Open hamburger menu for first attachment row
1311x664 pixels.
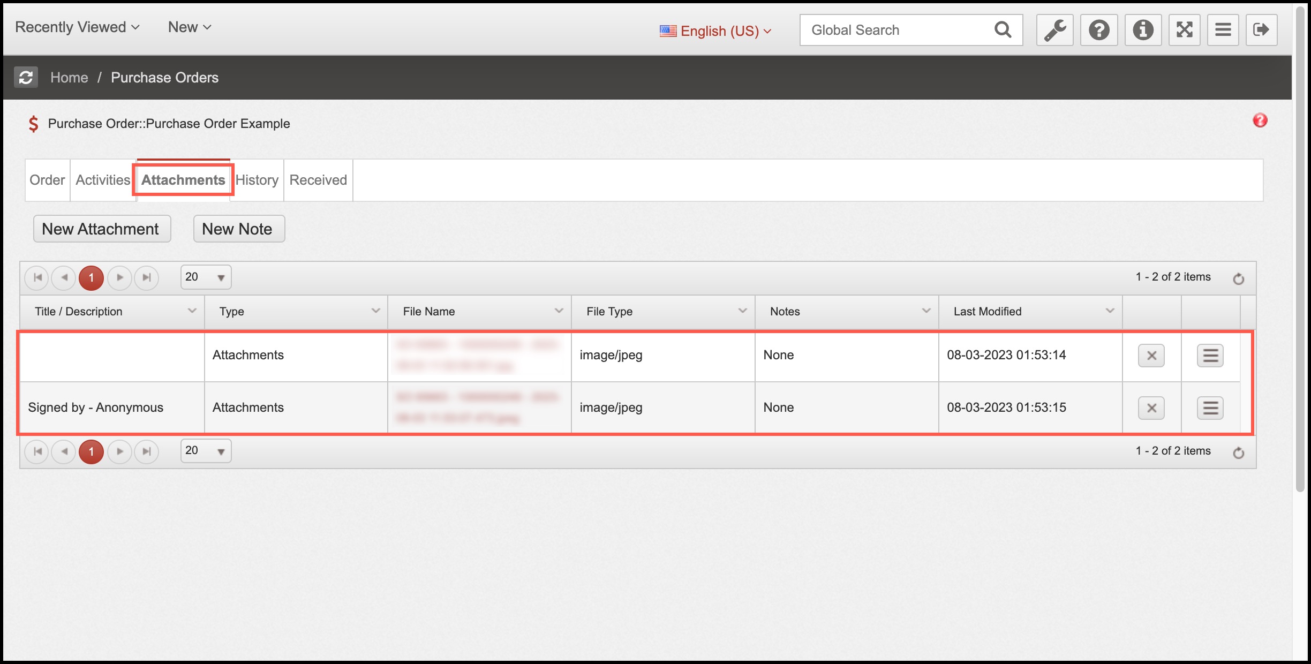(x=1210, y=356)
